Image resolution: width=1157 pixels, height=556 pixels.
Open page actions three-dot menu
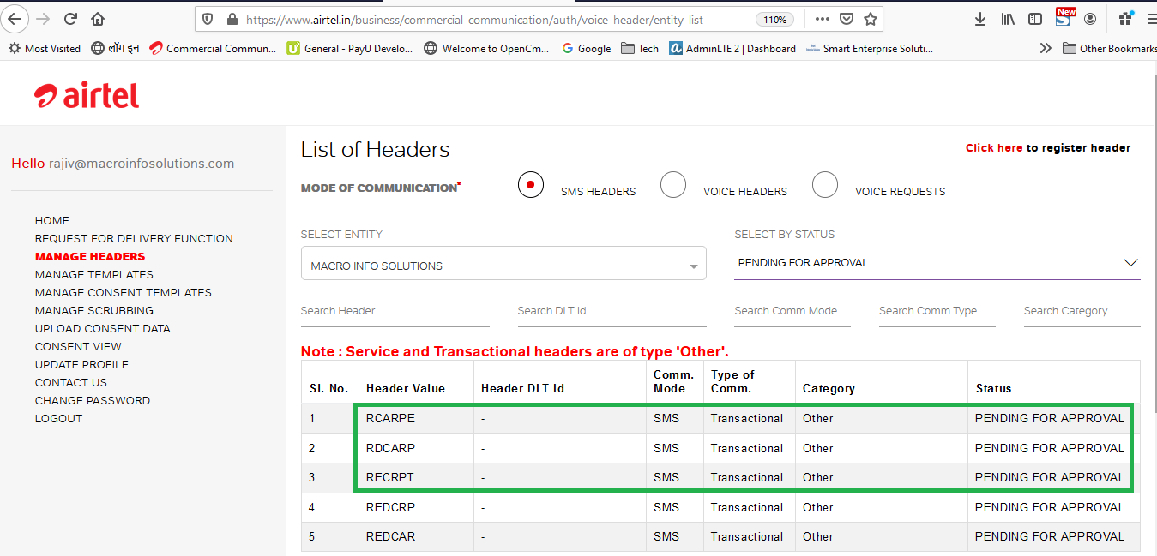(822, 19)
